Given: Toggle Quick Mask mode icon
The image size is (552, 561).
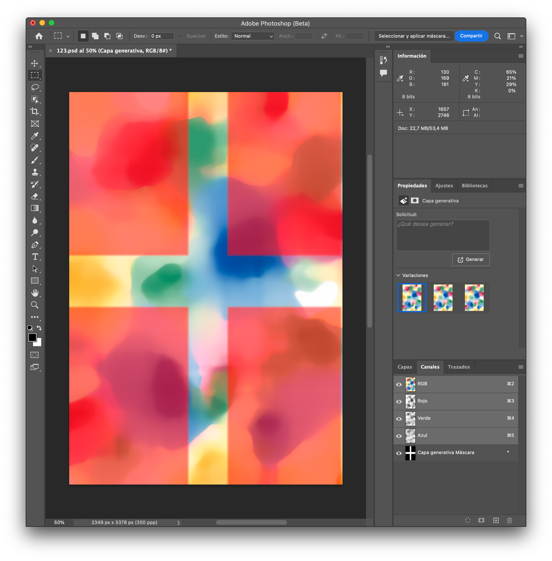Looking at the screenshot, I should (x=35, y=355).
